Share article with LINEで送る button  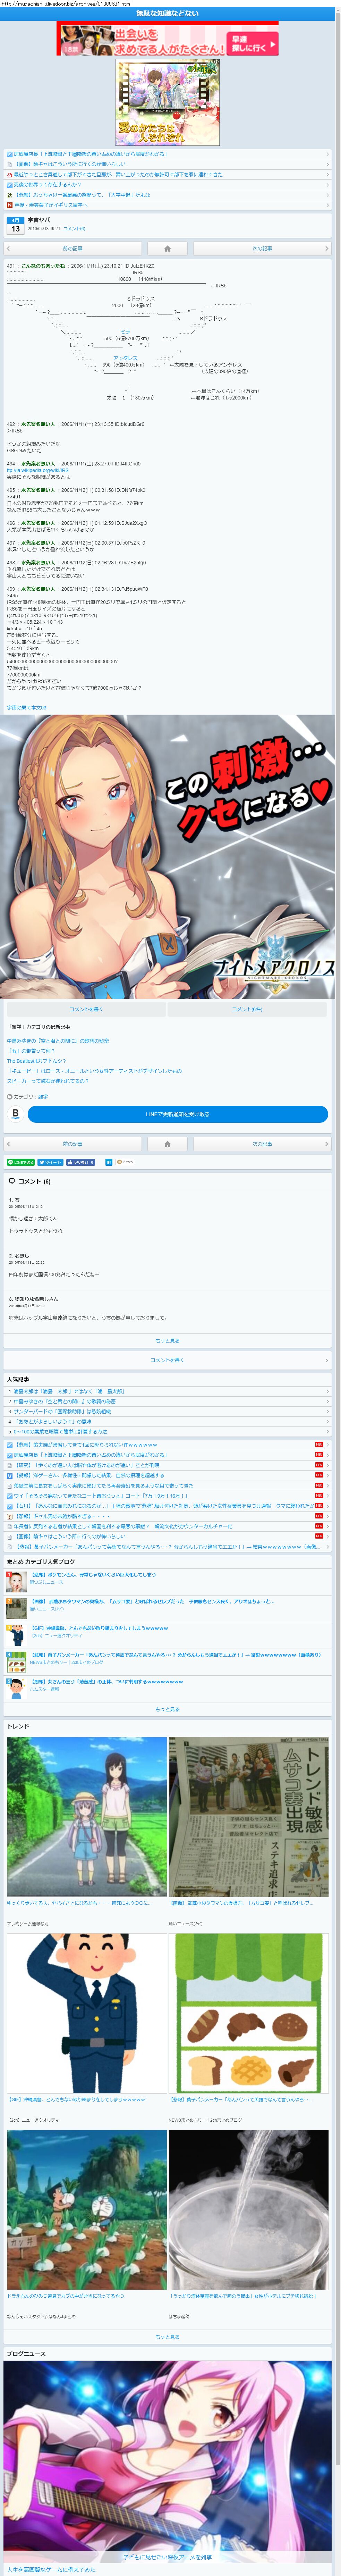click(21, 1162)
